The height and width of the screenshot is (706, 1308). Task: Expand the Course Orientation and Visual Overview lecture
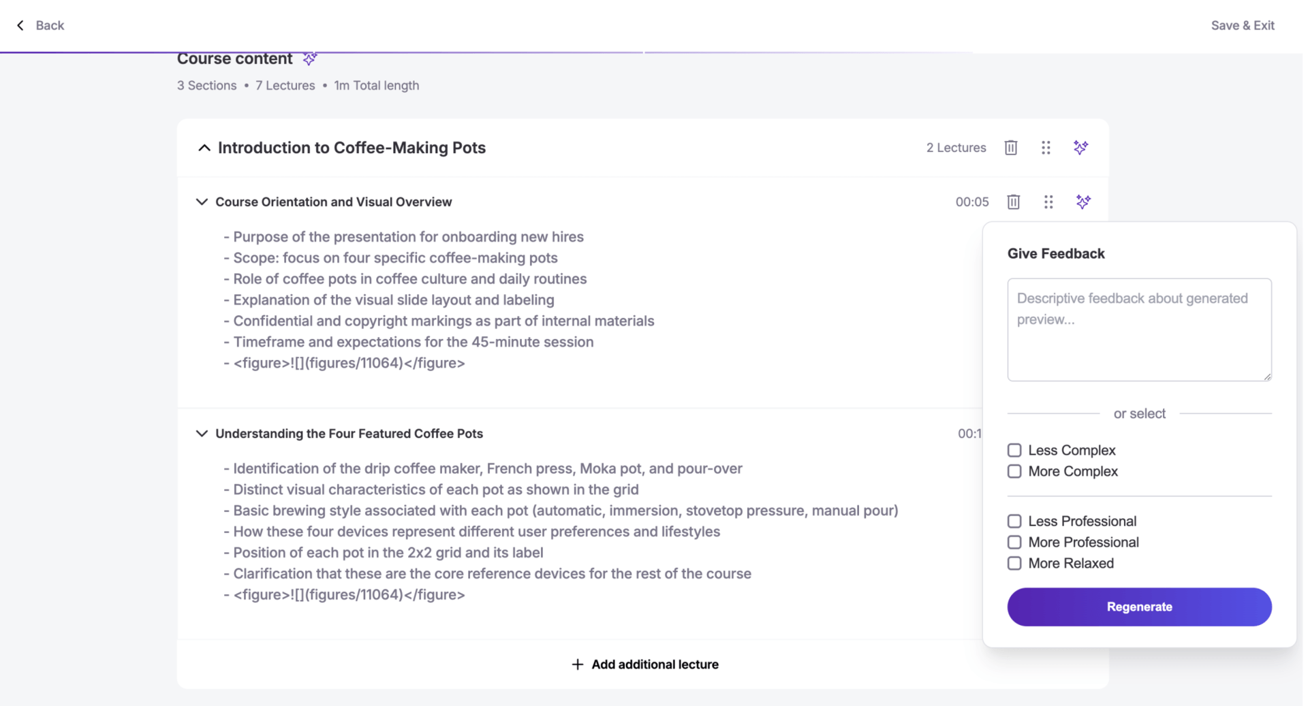pos(202,202)
